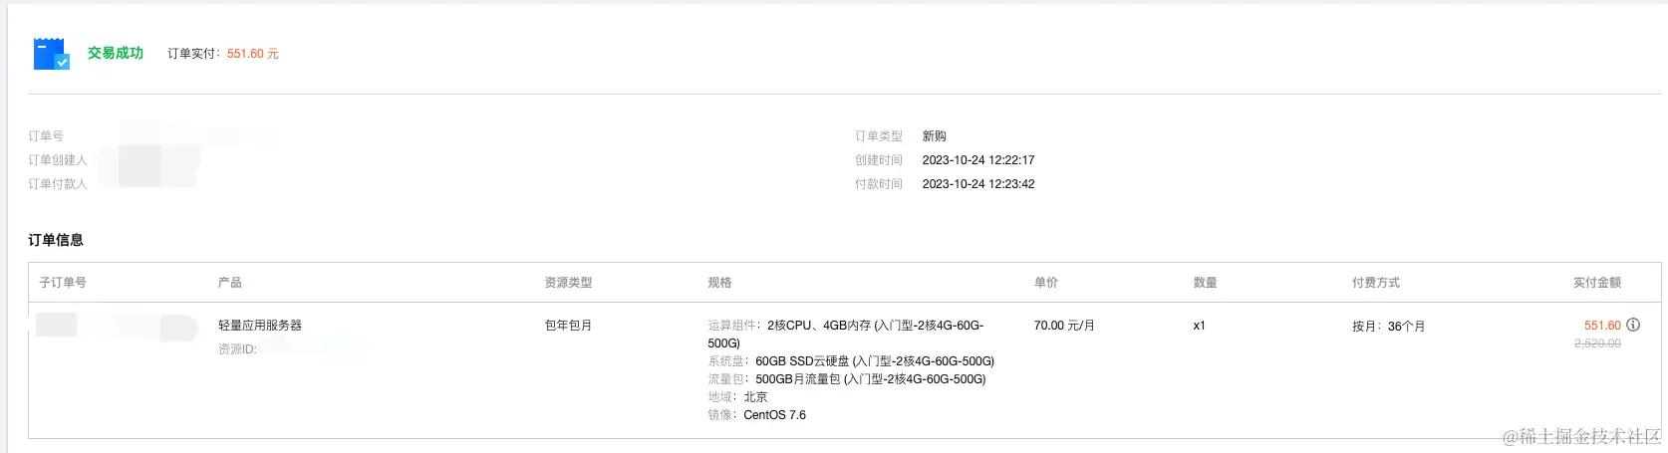
Task: Click the 交易成功 status text
Action: 116,54
